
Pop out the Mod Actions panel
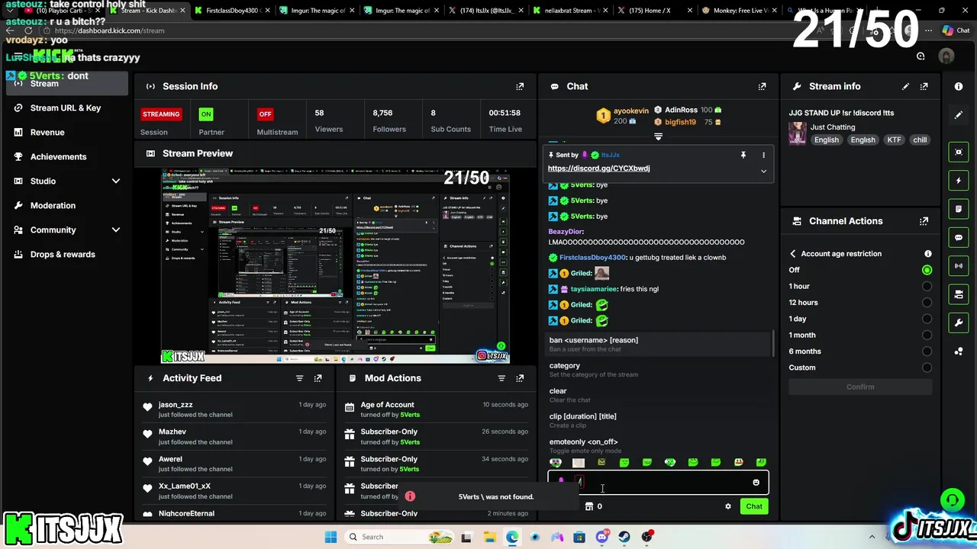click(520, 378)
